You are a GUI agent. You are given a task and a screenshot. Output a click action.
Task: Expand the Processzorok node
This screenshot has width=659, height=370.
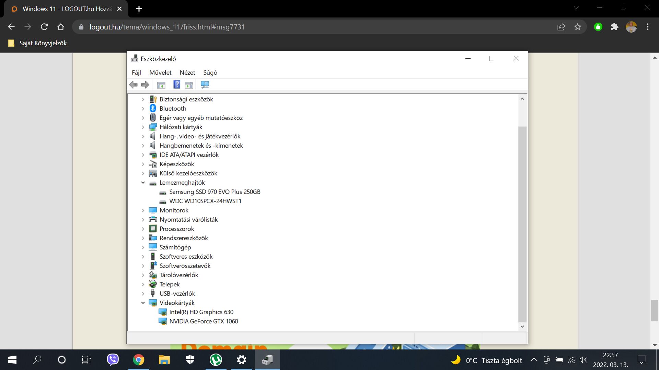143,229
